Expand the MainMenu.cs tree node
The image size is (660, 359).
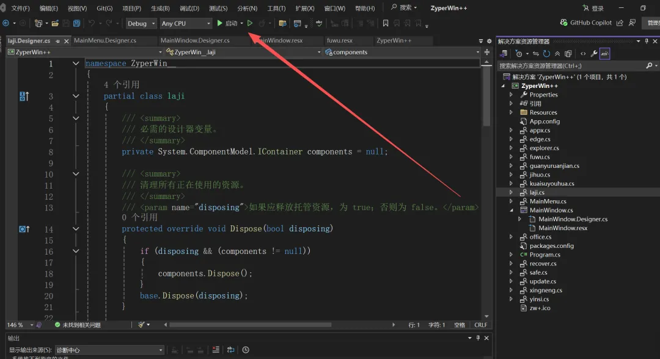[x=511, y=201]
